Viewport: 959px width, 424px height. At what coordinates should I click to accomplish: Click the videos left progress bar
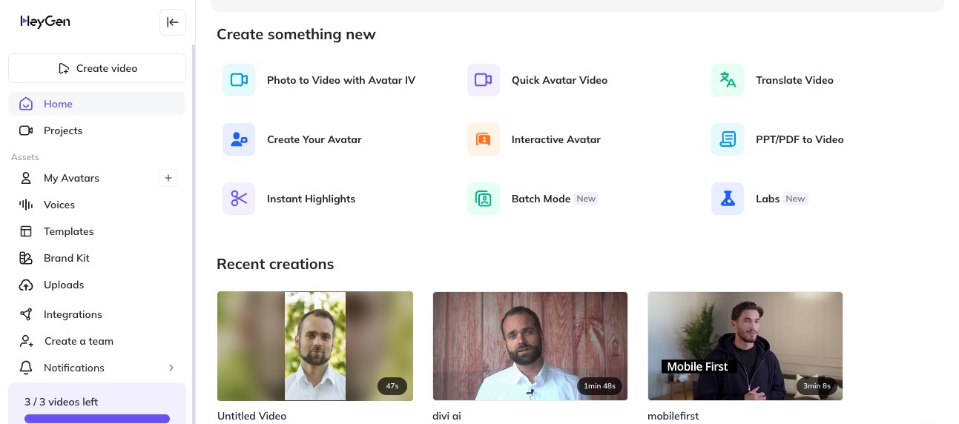(97, 419)
